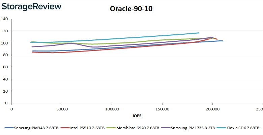Click the red Intel P5510 line's final peak
The image size is (263, 135).
[x=213, y=38]
